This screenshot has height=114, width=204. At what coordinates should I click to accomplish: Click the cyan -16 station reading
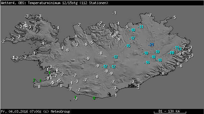pyautogui.click(x=147, y=62)
